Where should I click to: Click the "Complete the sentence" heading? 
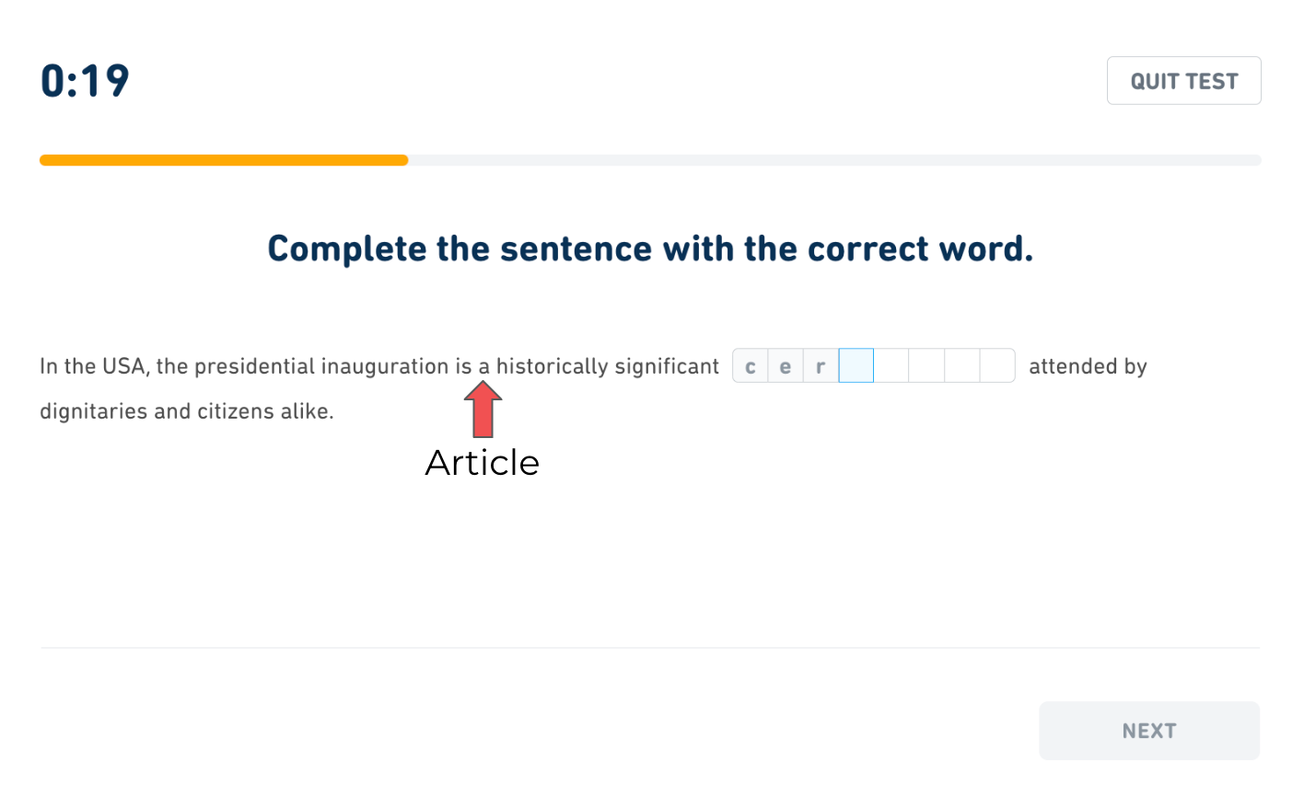pos(650,248)
